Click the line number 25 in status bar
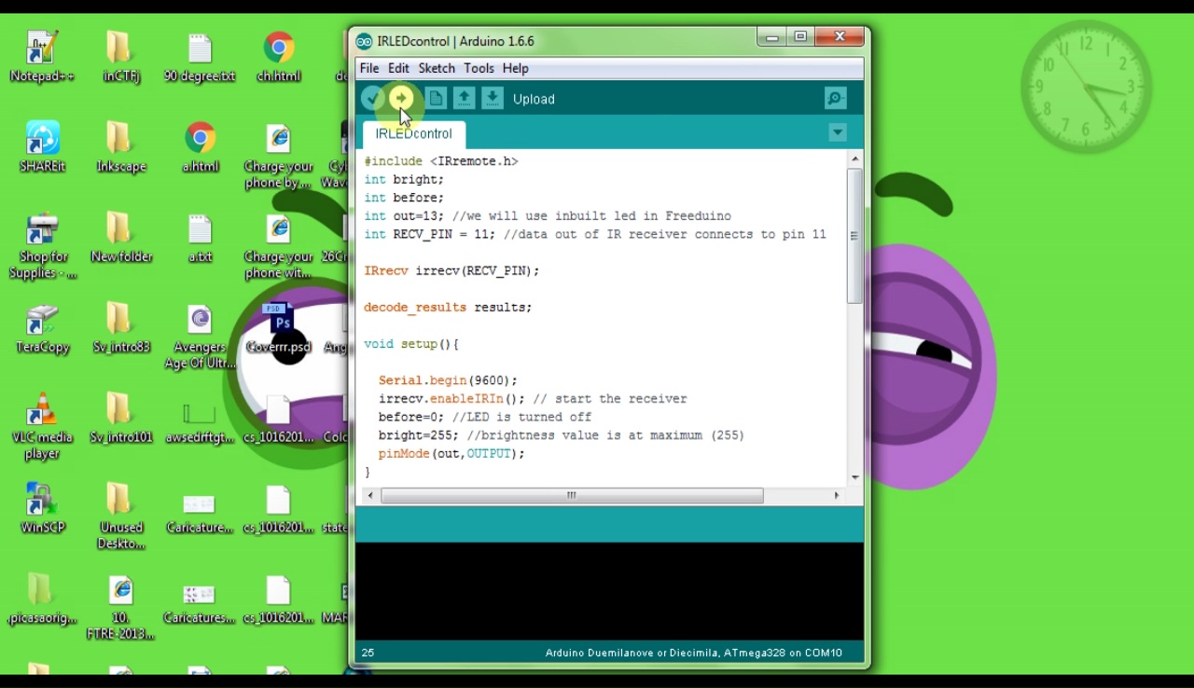The image size is (1194, 688). pyautogui.click(x=368, y=653)
